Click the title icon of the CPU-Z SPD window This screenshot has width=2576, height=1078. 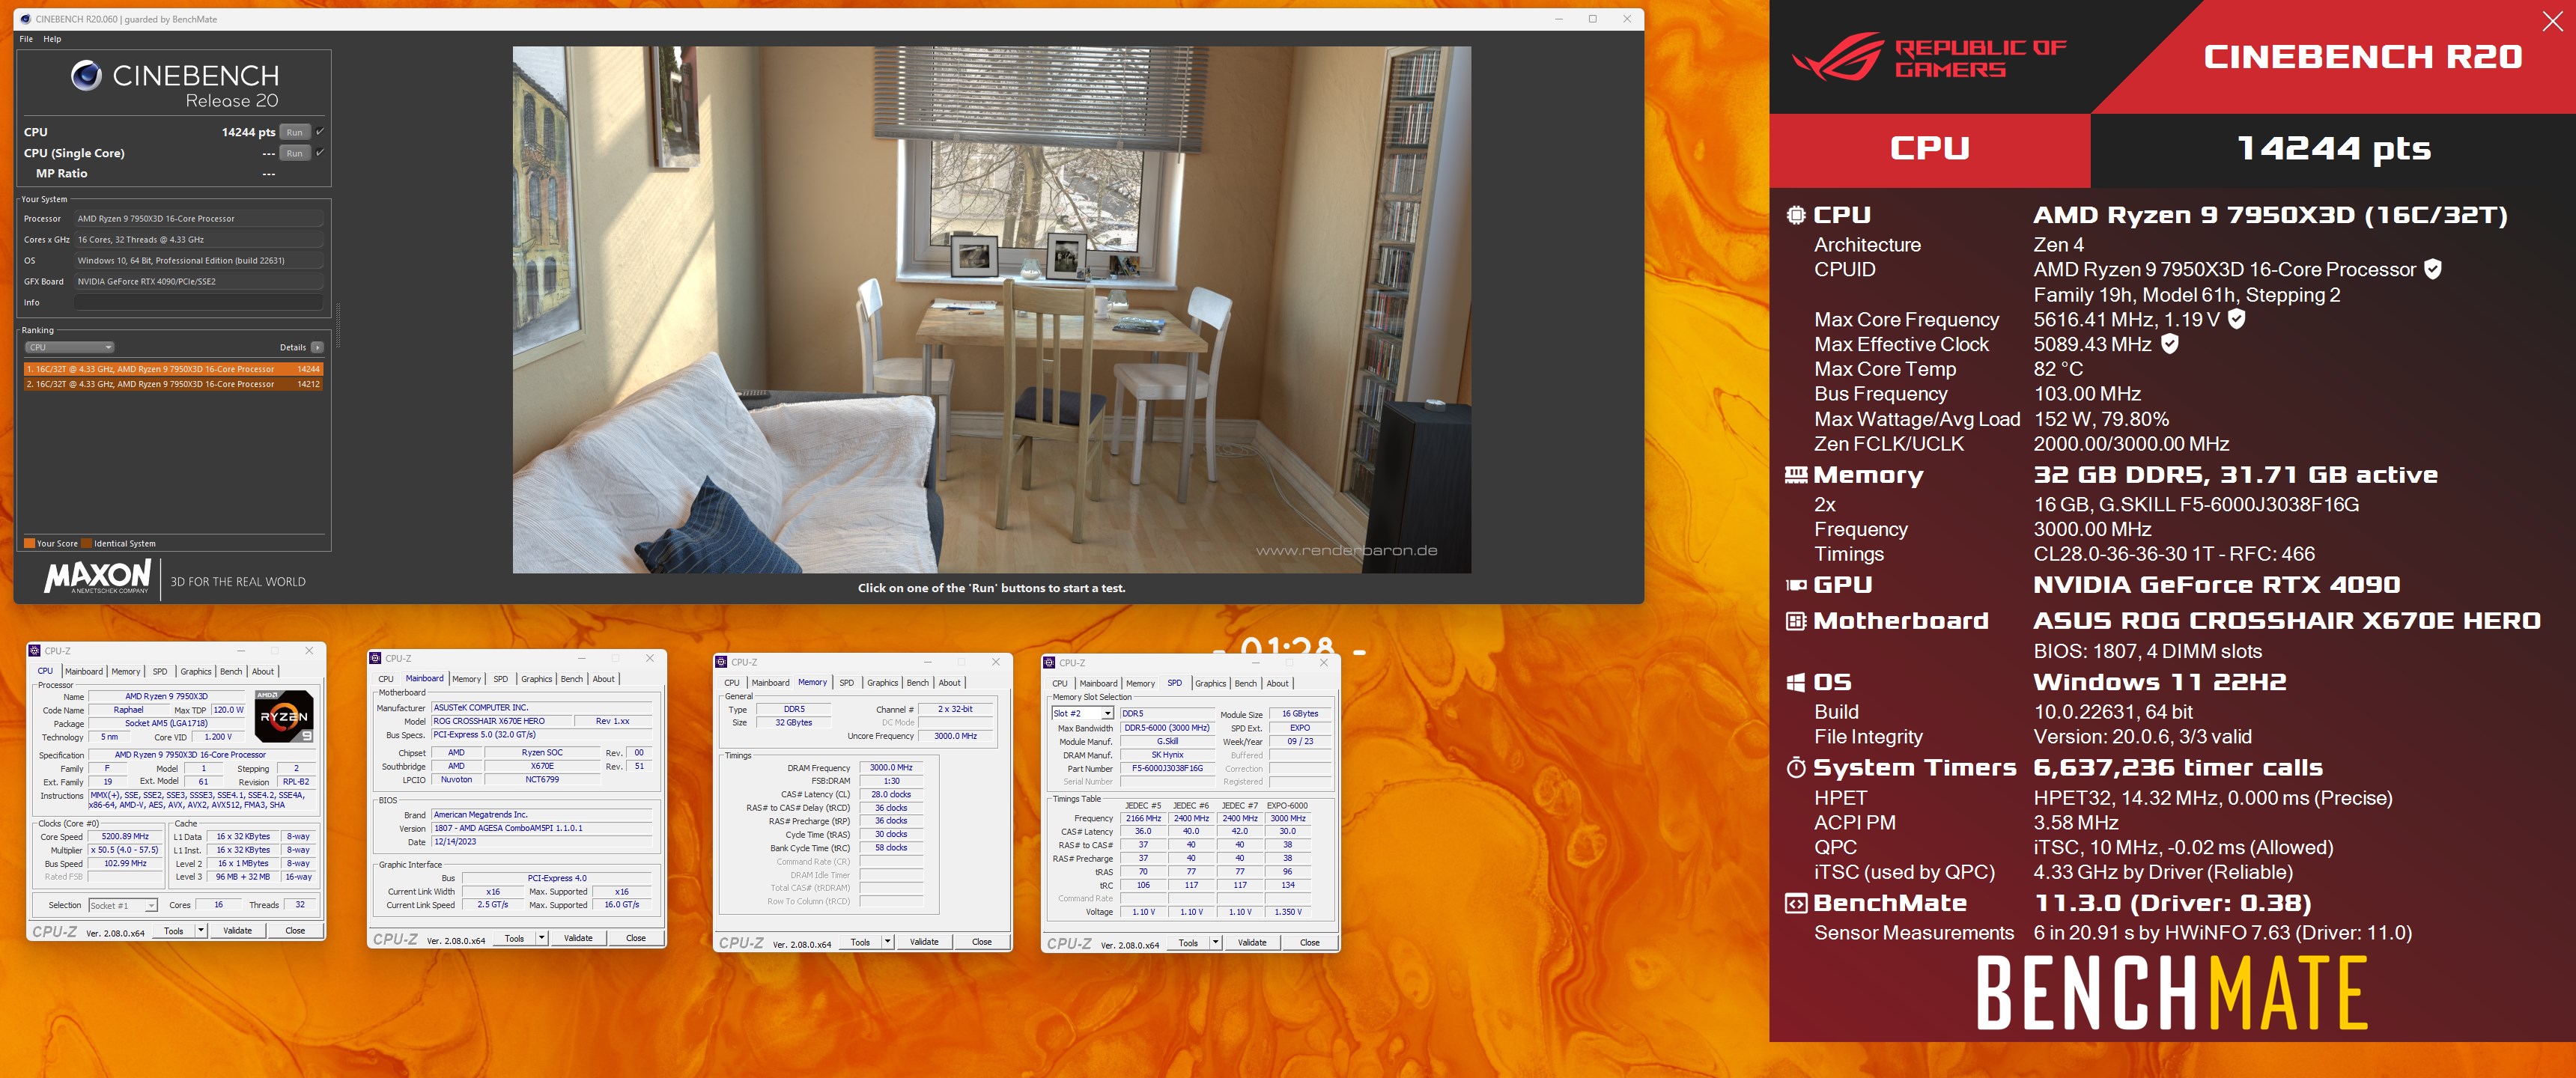pos(1050,662)
